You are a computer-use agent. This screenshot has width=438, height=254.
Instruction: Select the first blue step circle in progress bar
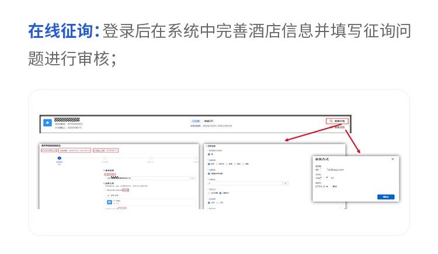tap(59, 158)
